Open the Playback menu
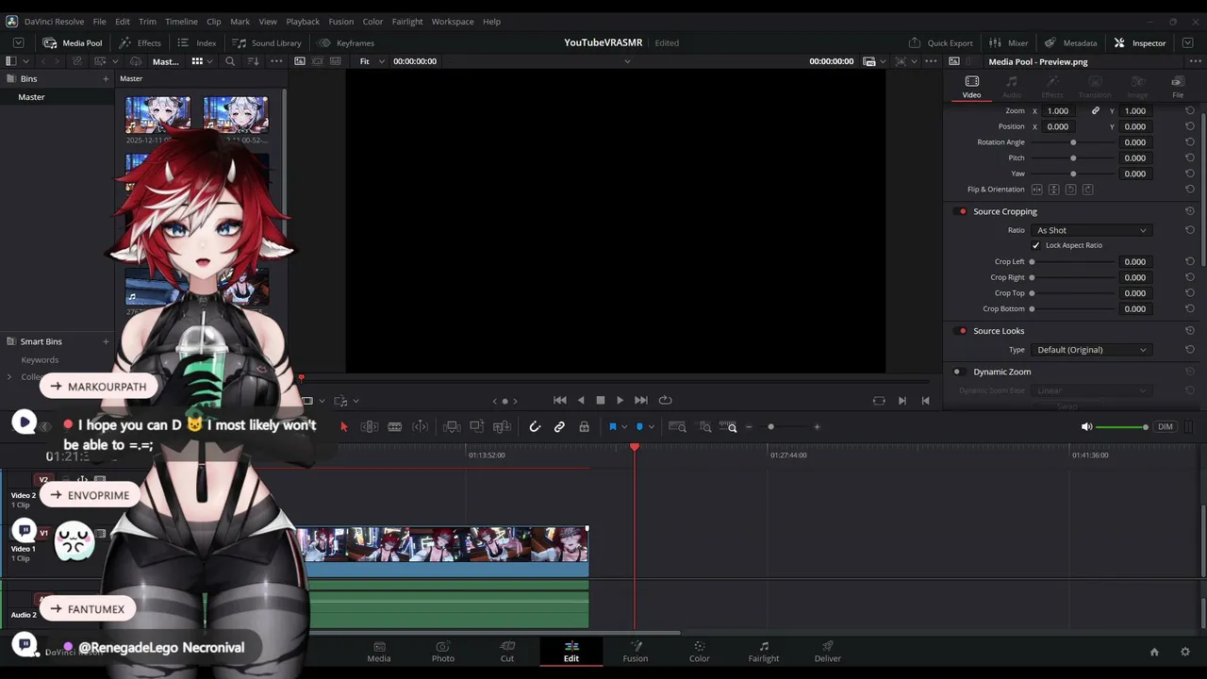The height and width of the screenshot is (679, 1207). click(x=303, y=22)
